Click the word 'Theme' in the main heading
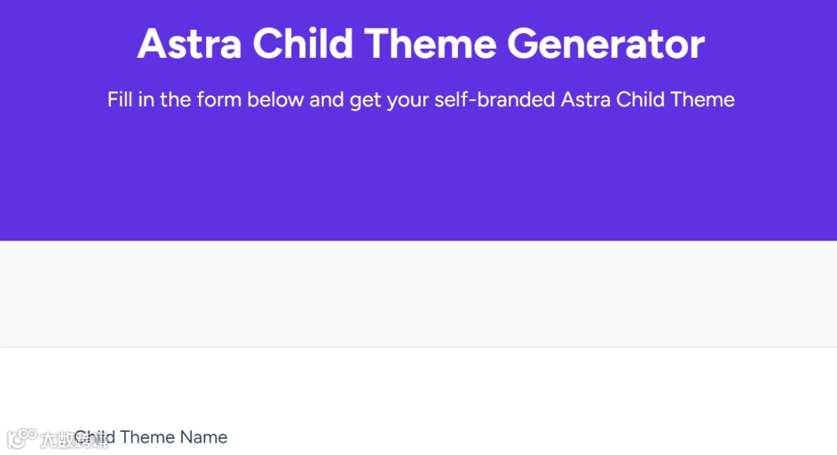This screenshot has width=837, height=455. pyautogui.click(x=431, y=43)
